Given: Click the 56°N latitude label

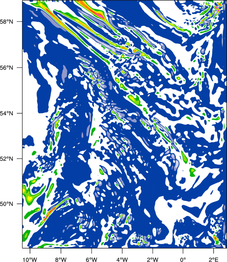Looking at the screenshot, I should [x=6, y=68].
